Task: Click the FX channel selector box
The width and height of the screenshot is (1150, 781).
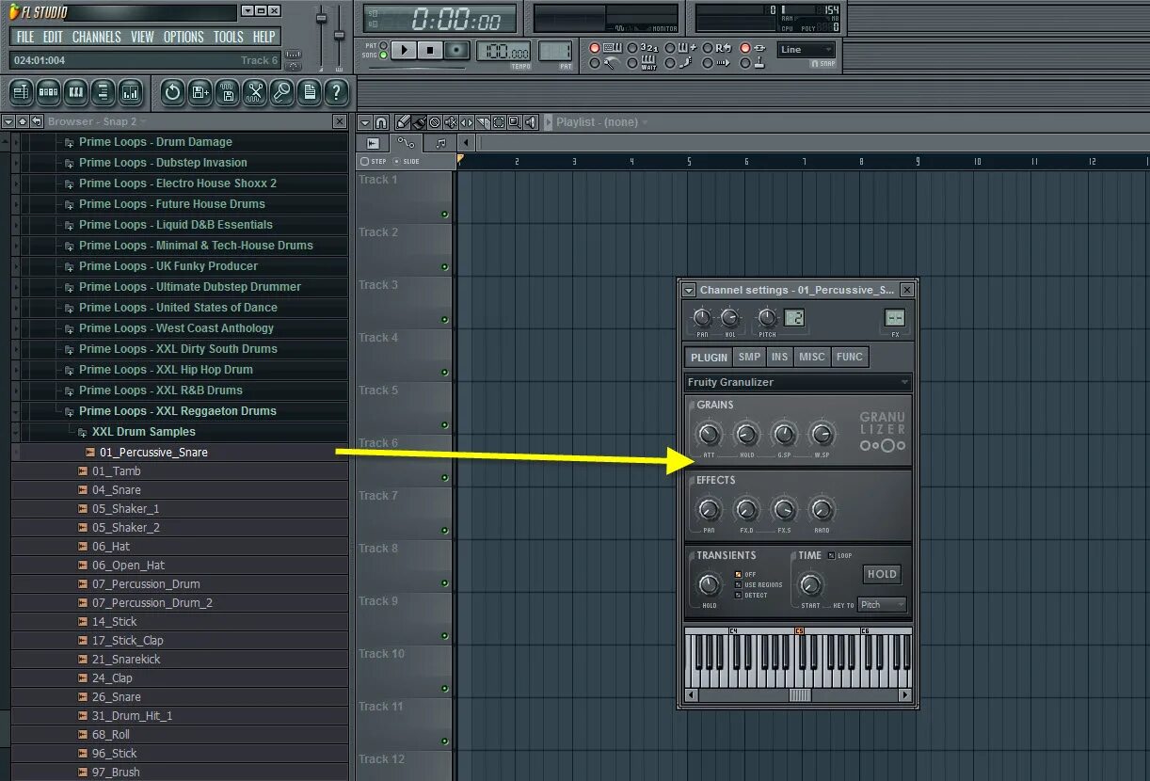Action: [894, 318]
